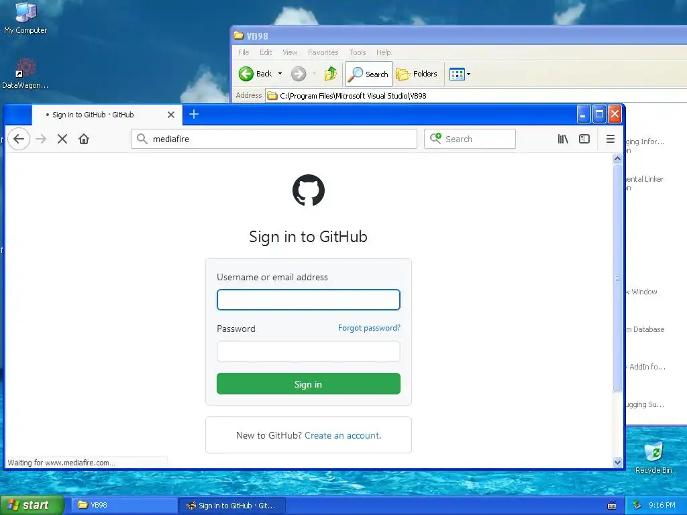Viewport: 687px width, 515px height.
Task: Click the VB98 folder icon in the title bar
Action: point(239,36)
